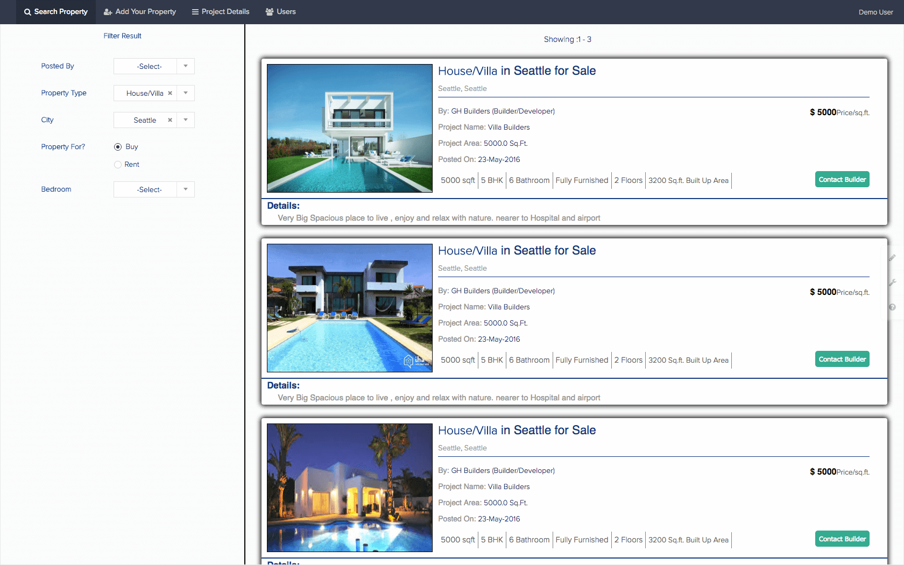Click the first listing's villa pool photo
Screen dimensions: 904x565
pos(350,128)
